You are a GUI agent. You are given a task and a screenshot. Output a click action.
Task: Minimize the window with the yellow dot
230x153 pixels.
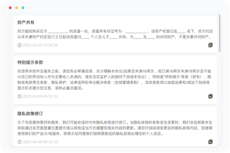[17, 7]
